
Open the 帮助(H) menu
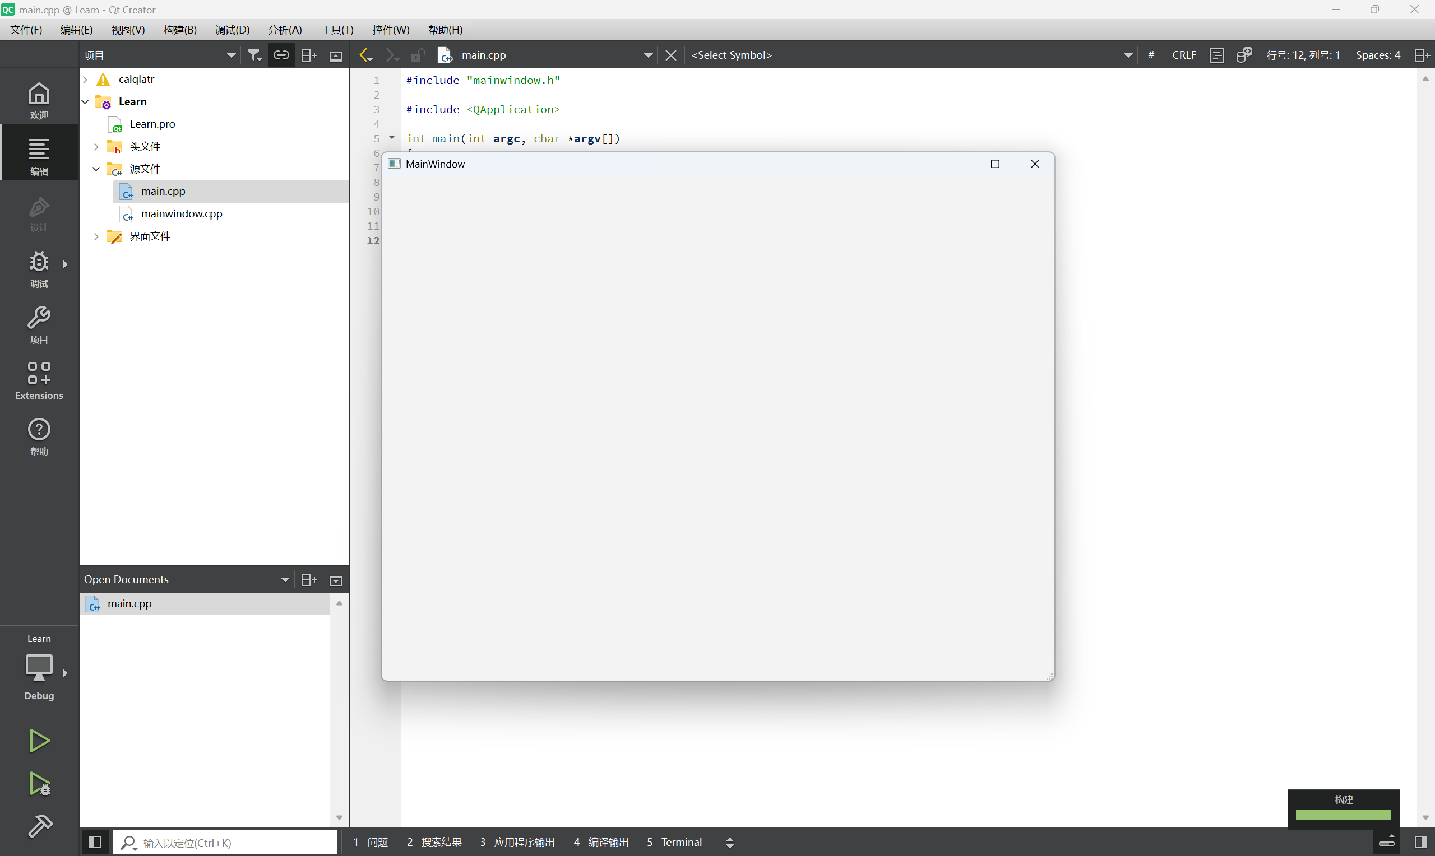pyautogui.click(x=445, y=30)
